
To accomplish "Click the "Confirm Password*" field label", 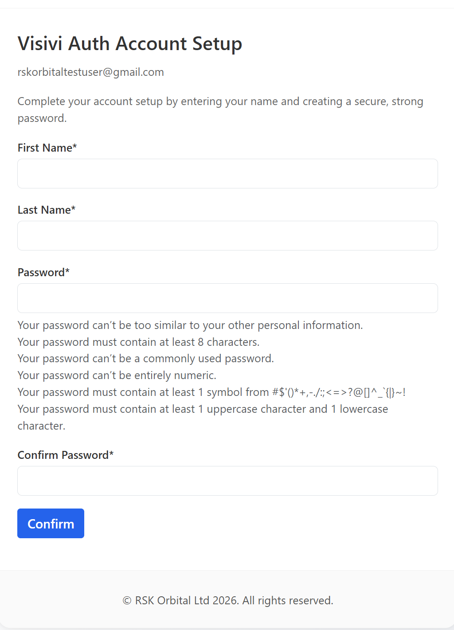I will [66, 455].
